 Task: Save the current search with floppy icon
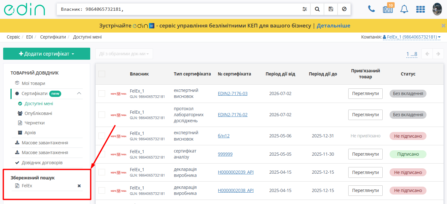[x=331, y=9]
